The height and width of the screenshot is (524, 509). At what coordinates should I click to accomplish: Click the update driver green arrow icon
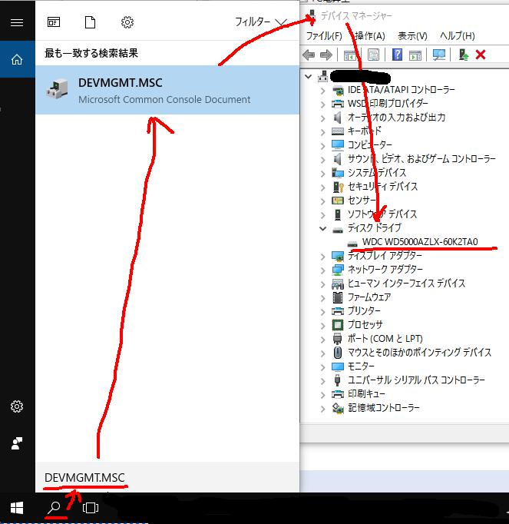point(464,55)
